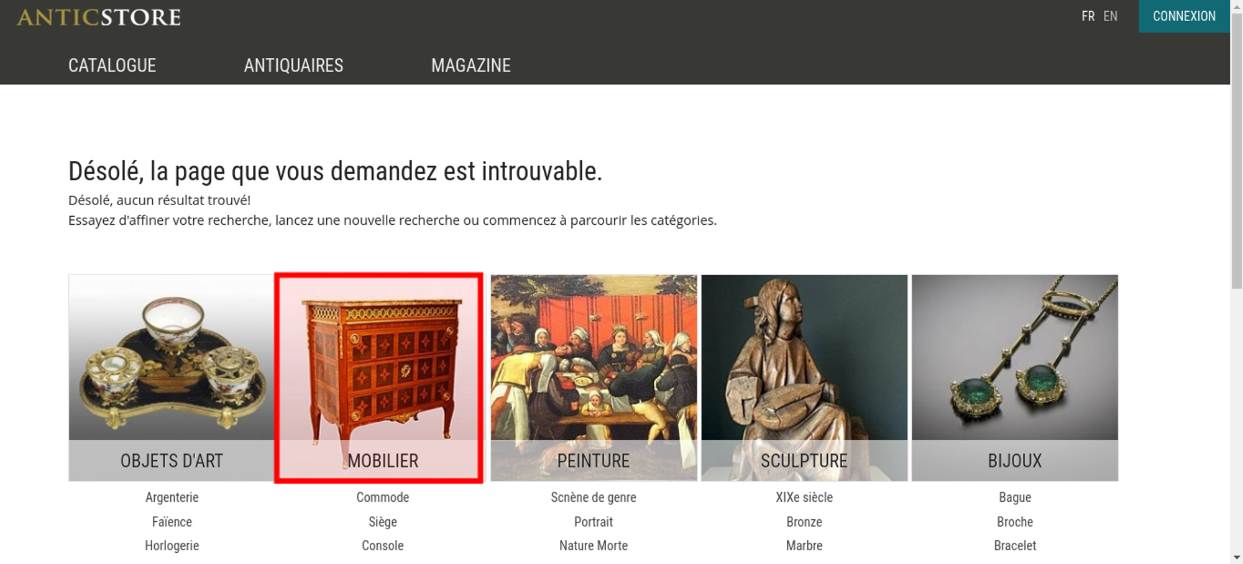Click the vertical scrollbar thumb
Screen dimensions: 1243x564
pyautogui.click(x=1237, y=149)
